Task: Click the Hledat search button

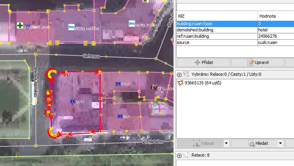Action: click(256, 143)
